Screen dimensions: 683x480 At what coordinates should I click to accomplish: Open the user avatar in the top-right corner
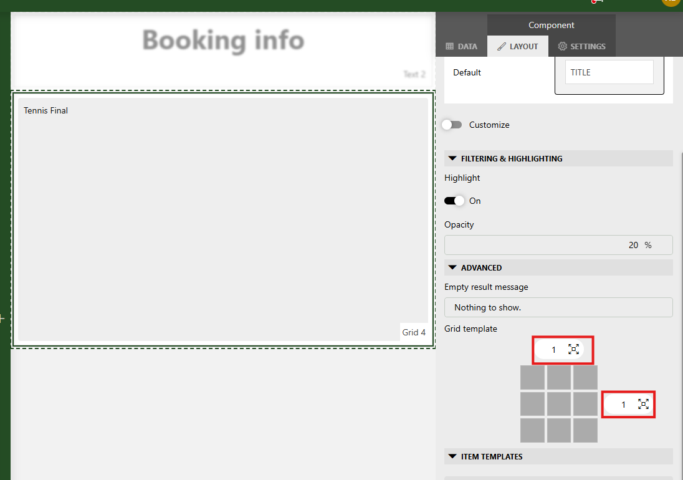[x=671, y=2]
